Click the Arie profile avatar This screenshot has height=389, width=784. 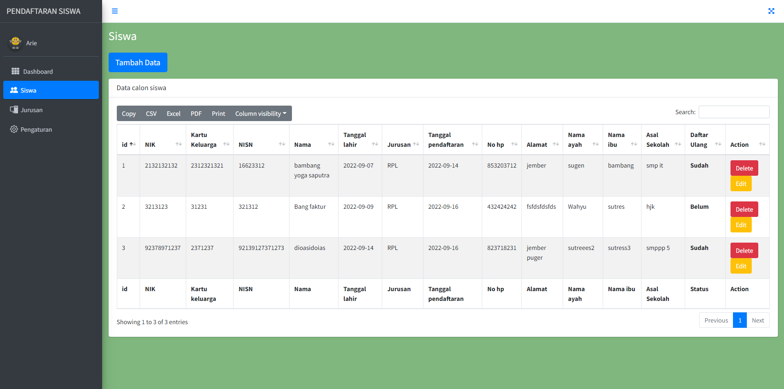tap(15, 43)
